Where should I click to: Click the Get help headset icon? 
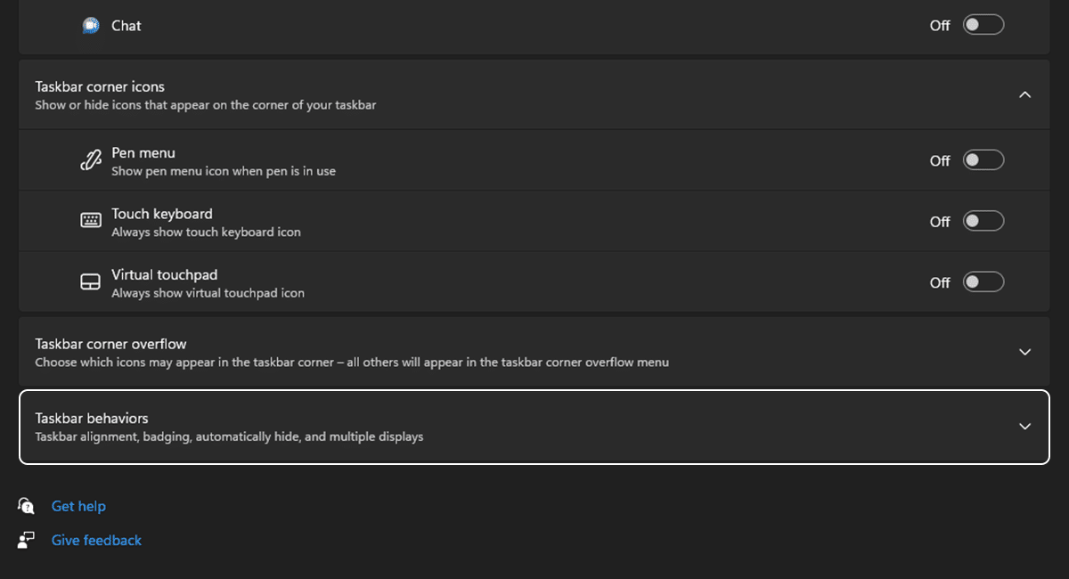coord(26,506)
